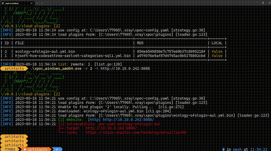271x151 pixels.
Task: Click MD5 value starting with a97fb76e9af8
Action: pyautogui.click(x=171, y=56)
